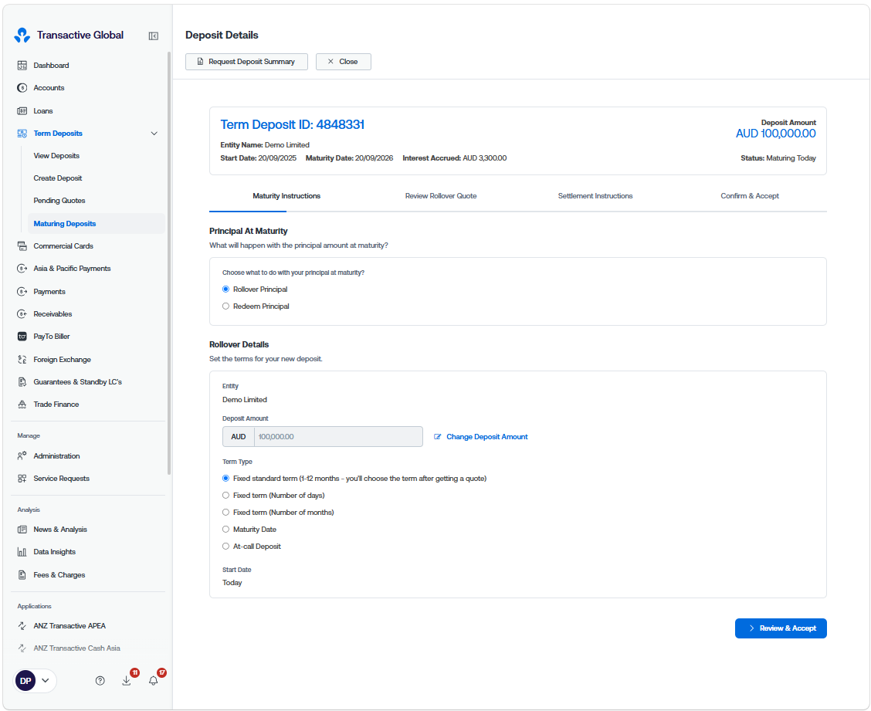
Task: Collapse the Term Deposits menu chevron
Action: [154, 134]
